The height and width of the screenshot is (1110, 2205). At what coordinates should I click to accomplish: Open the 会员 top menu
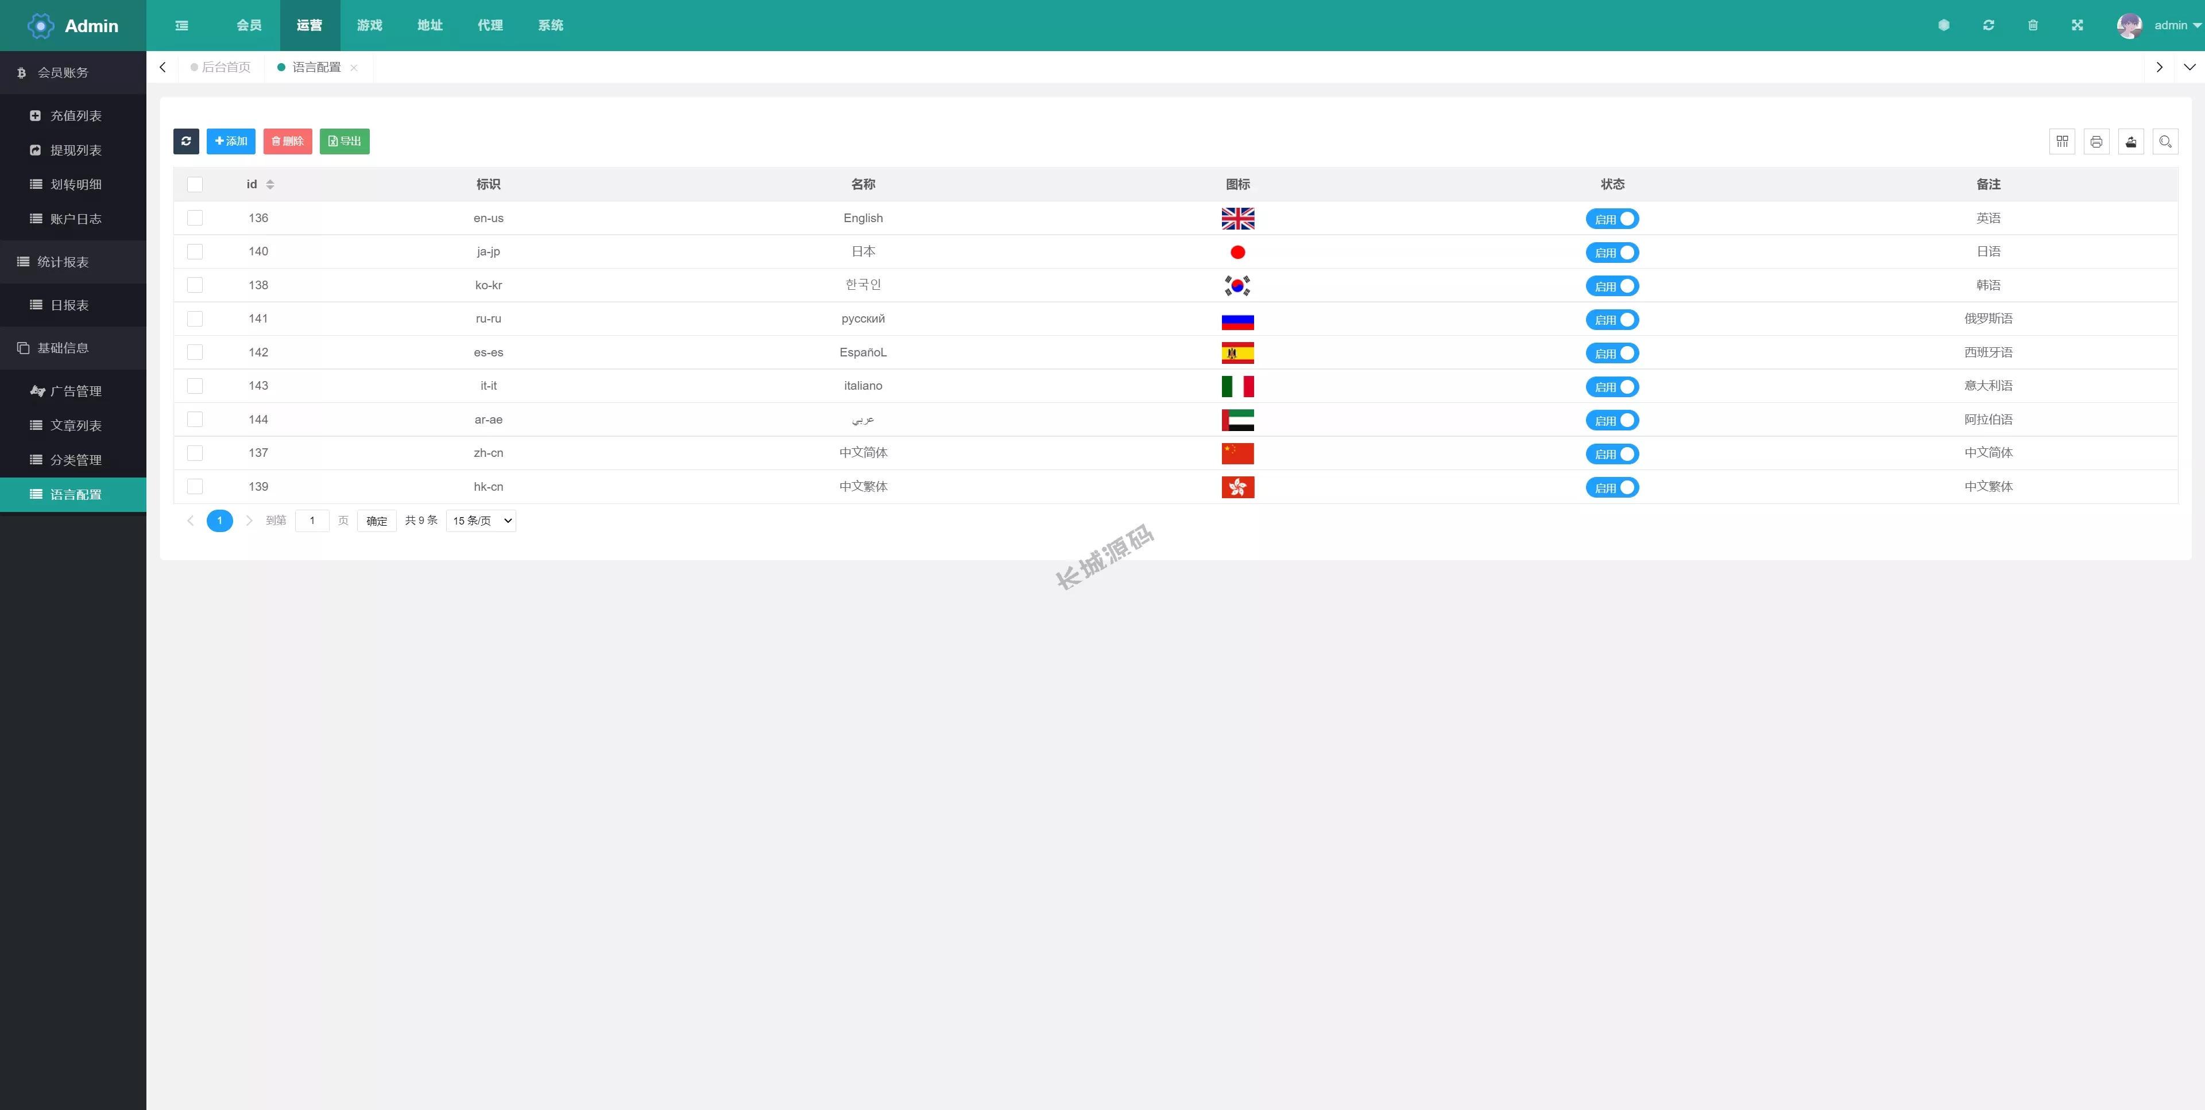(249, 26)
